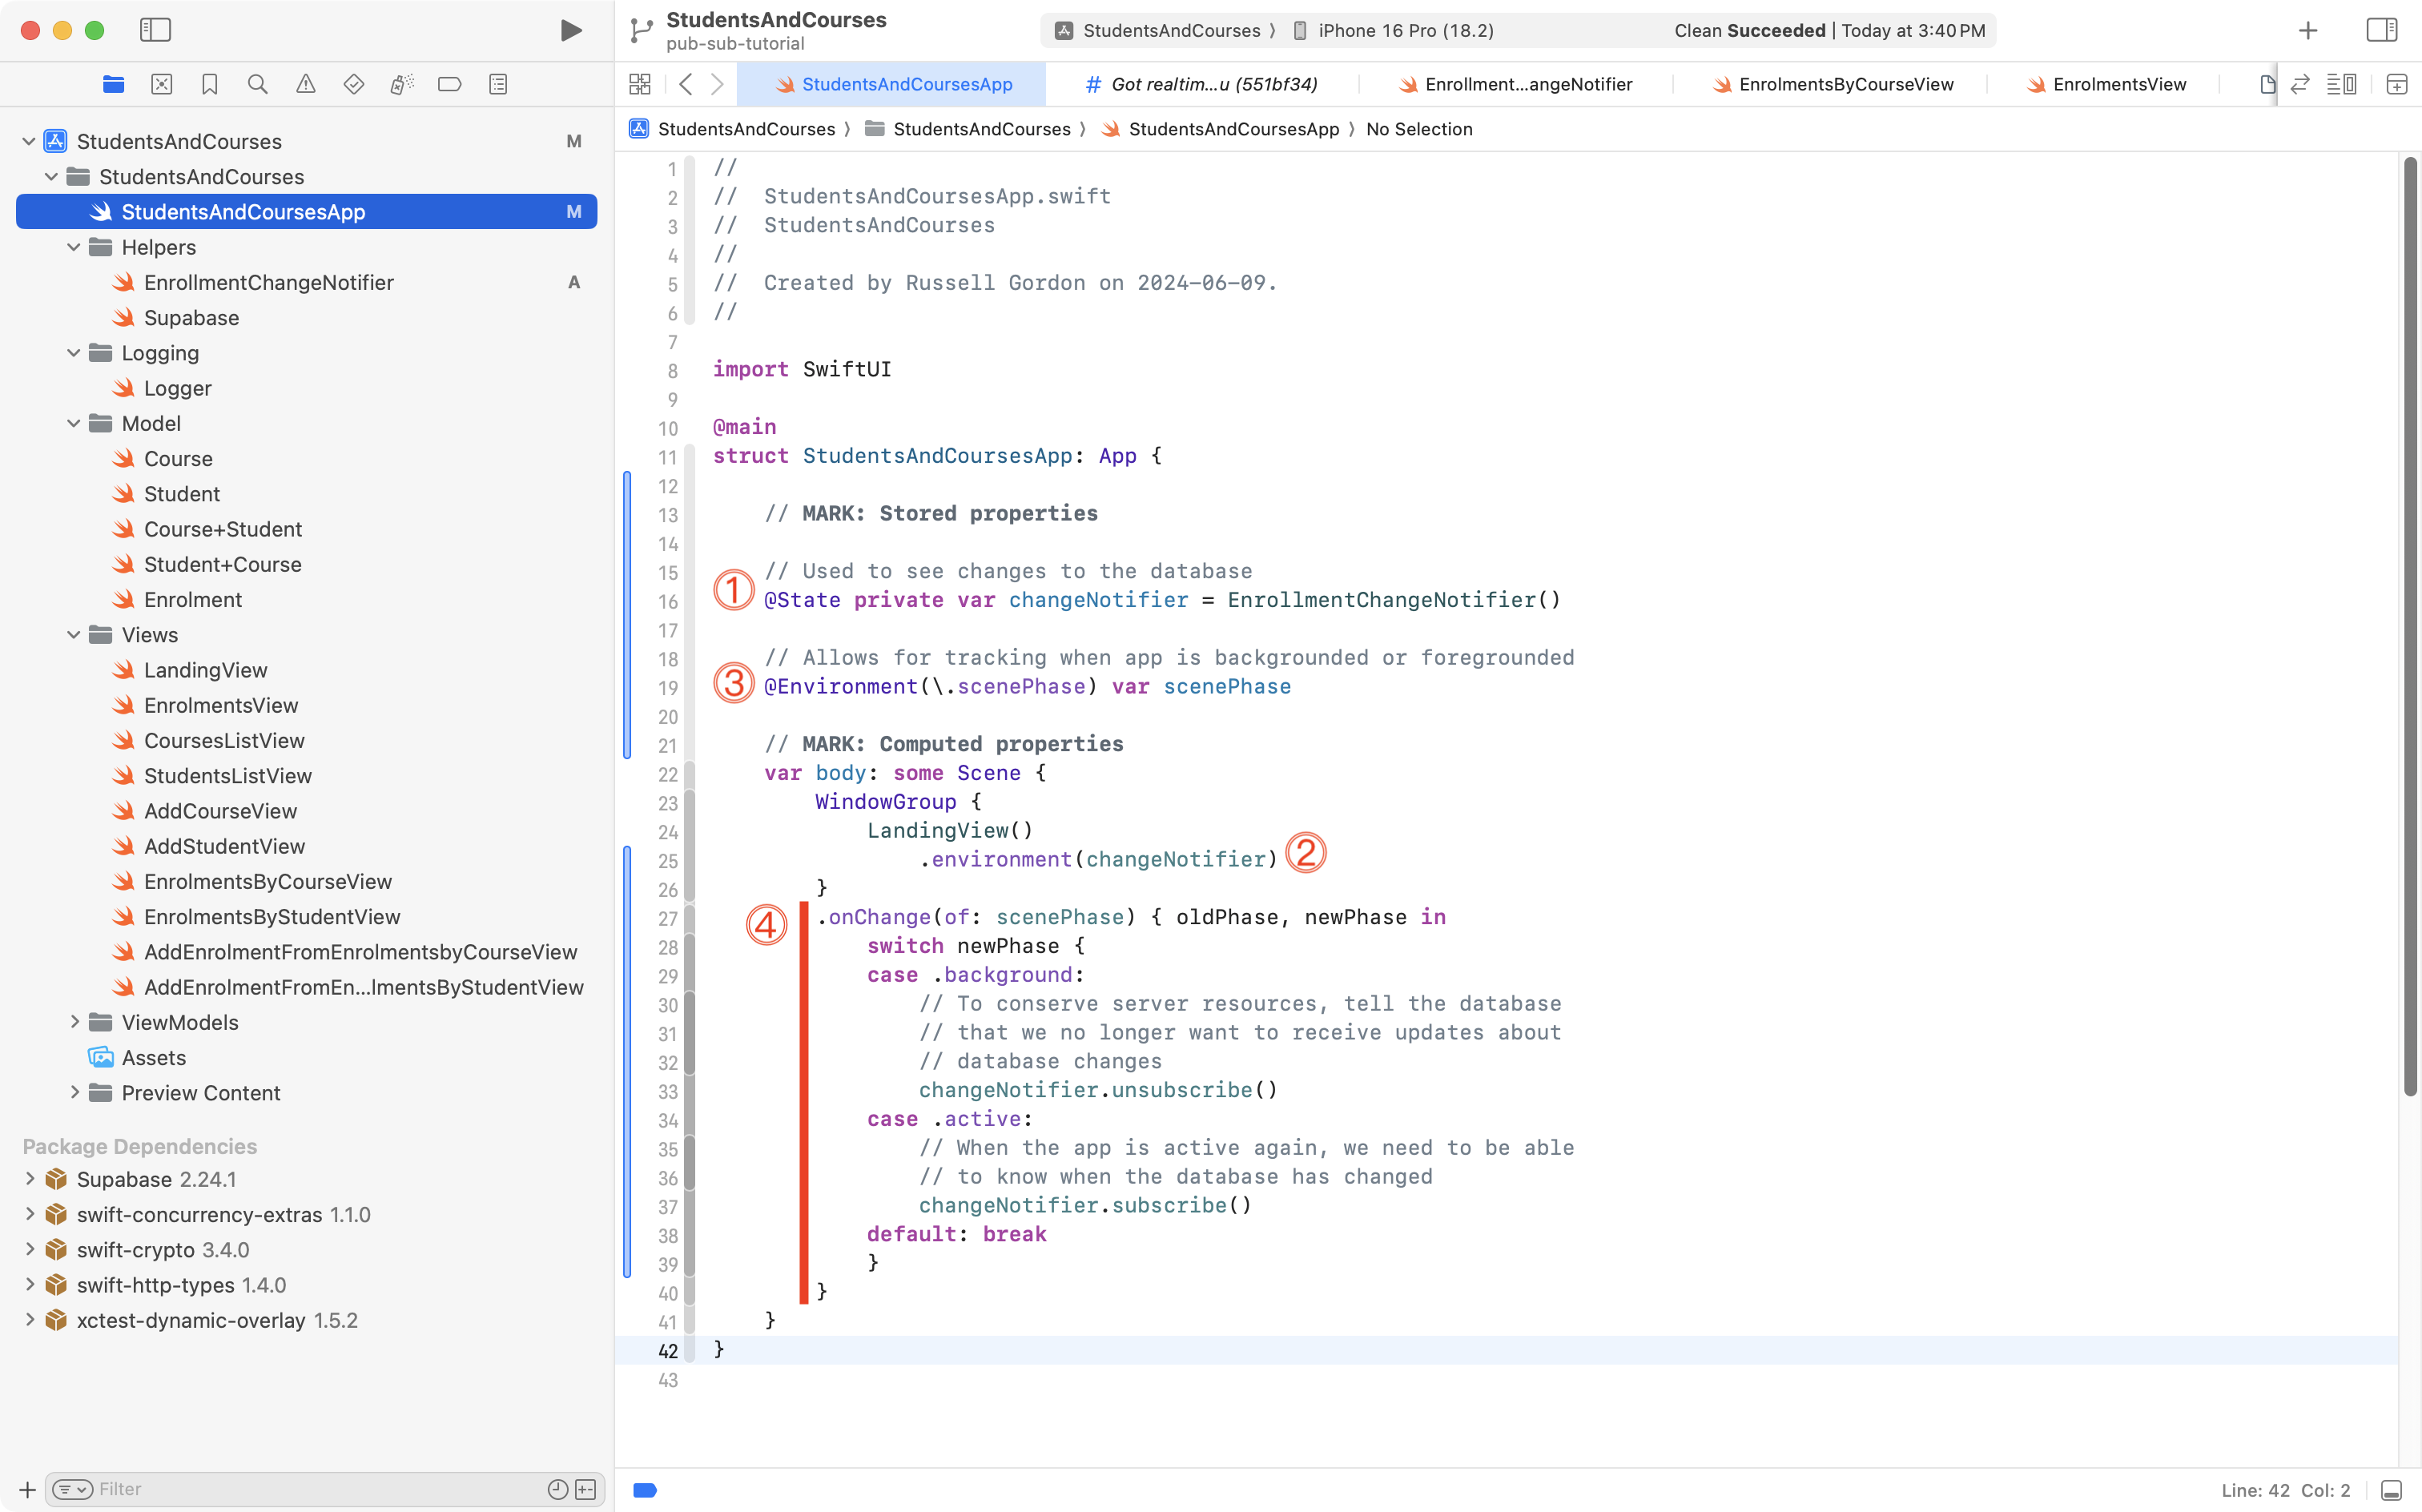Expand the Supabase 2.24.1 package

[30, 1179]
